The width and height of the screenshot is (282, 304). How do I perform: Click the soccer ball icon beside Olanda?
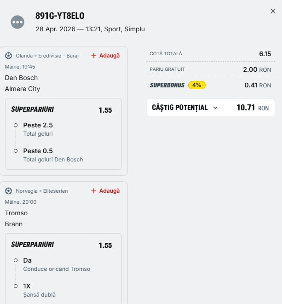coord(9,56)
